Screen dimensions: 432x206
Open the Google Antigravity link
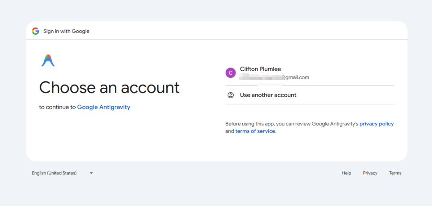104,107
